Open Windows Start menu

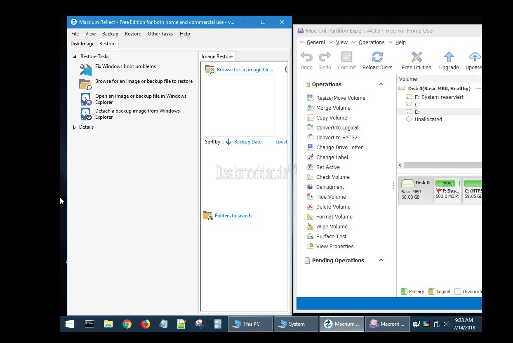(70, 324)
